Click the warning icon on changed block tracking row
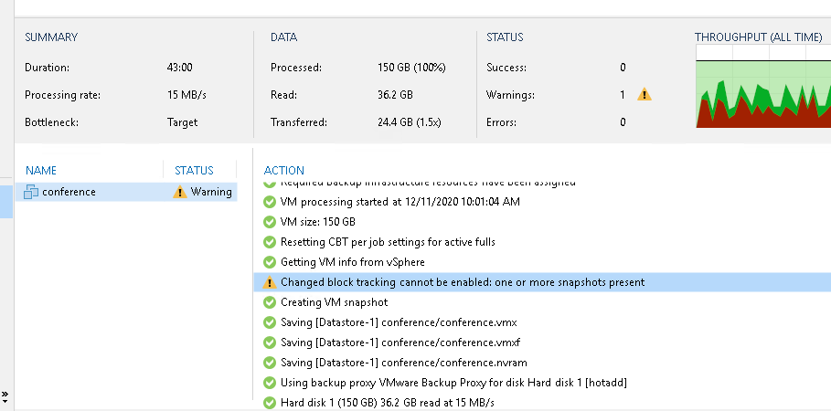This screenshot has width=831, height=411. pyautogui.click(x=269, y=282)
